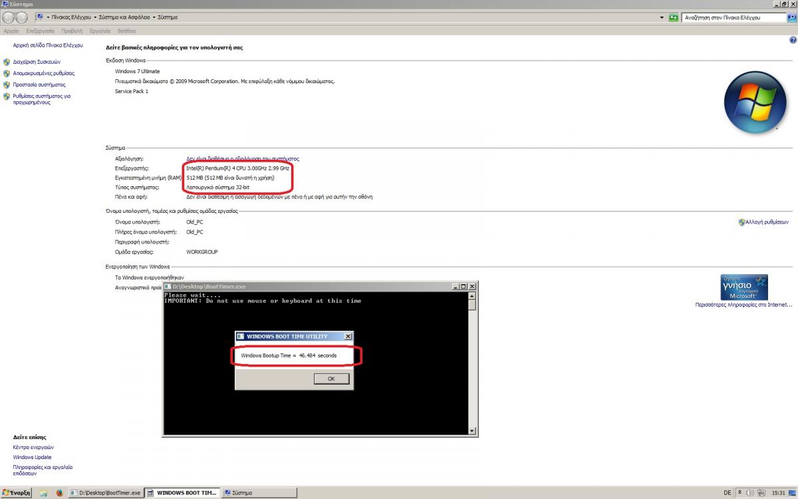798x499 pixels.
Task: Click console scrollbar up arrow
Action: (472, 295)
